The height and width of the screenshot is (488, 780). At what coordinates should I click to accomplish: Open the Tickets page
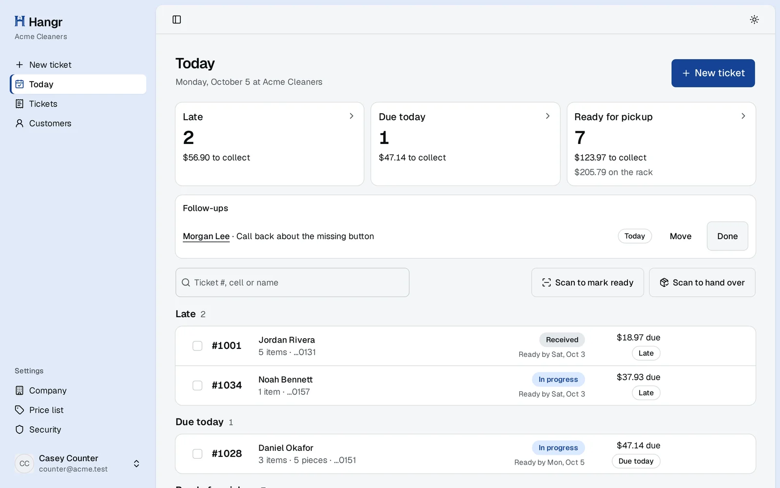tap(78, 104)
